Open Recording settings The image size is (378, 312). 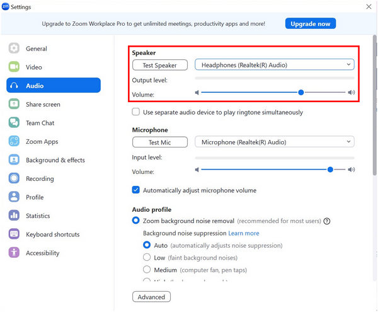click(x=54, y=178)
